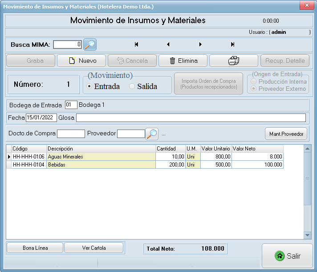Click the HH-HHH-0106 code cell

click(x=29, y=157)
